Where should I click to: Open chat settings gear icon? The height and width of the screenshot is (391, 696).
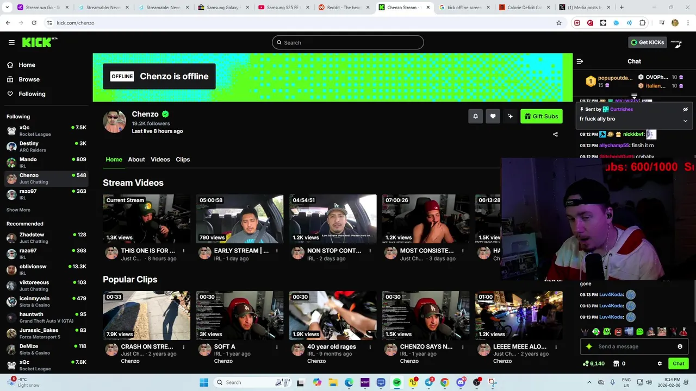(x=660, y=364)
